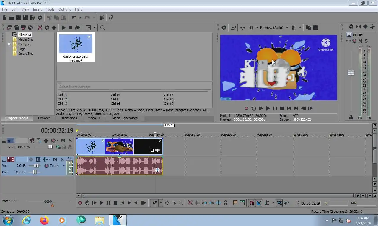Screen dimensions: 378x226
Task: Open Auto Ripple dropdown arrow
Action: tap(273, 203)
